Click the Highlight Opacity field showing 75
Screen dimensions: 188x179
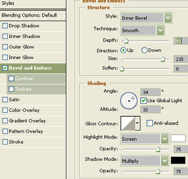tap(181, 149)
